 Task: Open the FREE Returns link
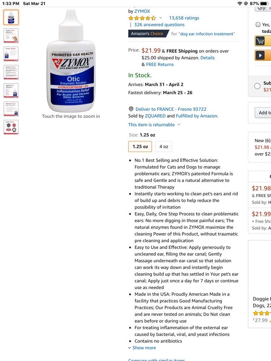coord(160,65)
